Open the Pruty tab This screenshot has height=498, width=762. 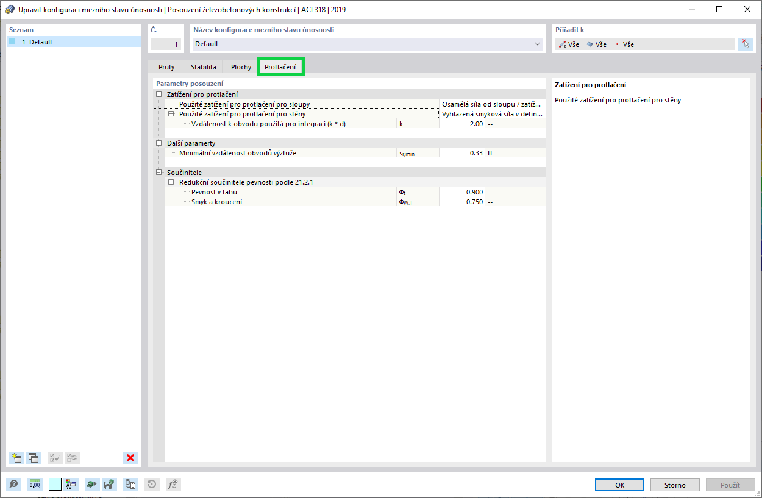[166, 67]
